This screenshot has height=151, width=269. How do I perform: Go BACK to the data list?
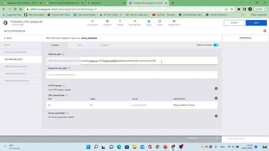(8, 38)
